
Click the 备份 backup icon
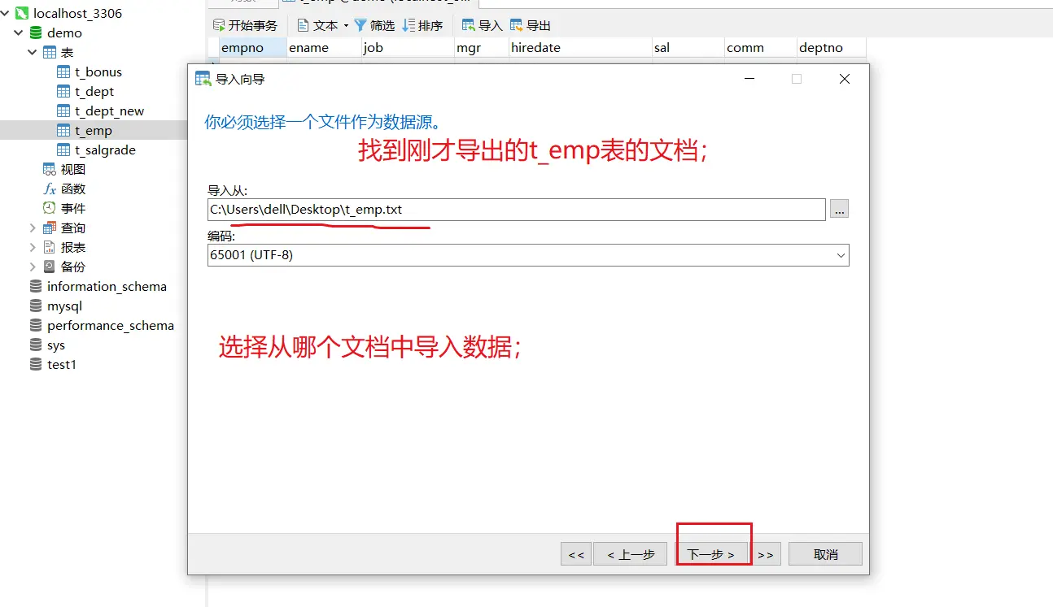(x=50, y=267)
